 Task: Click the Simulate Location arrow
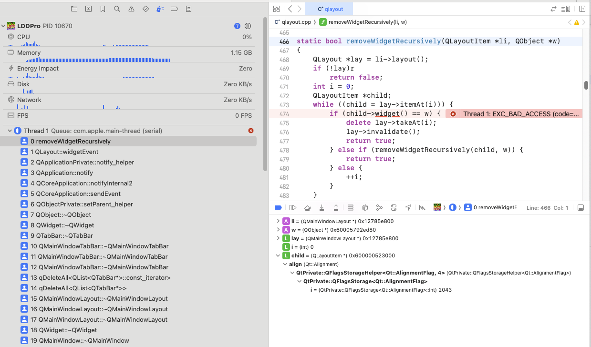(x=408, y=208)
